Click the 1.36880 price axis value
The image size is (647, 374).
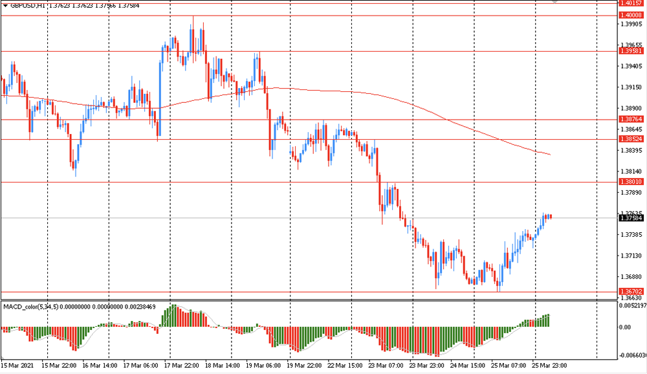pos(631,276)
